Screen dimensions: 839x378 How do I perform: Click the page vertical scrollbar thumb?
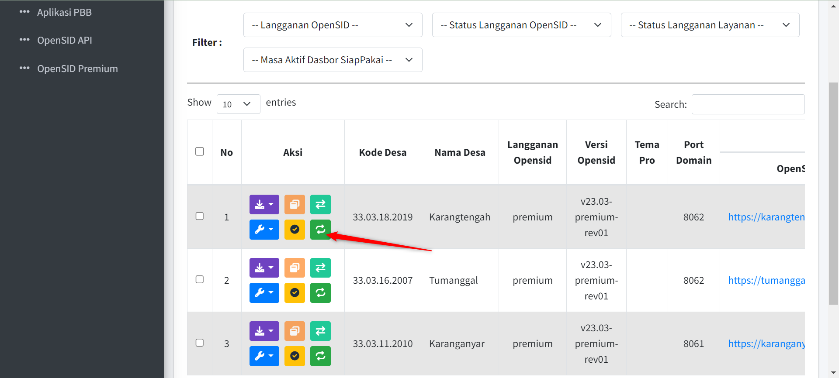834,193
